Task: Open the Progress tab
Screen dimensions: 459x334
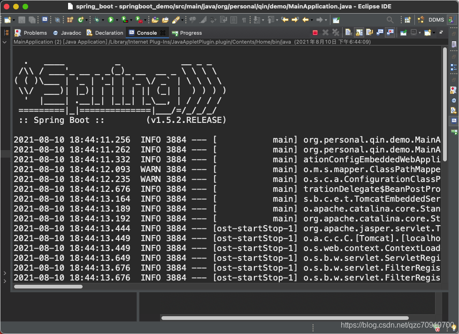Action: click(187, 33)
